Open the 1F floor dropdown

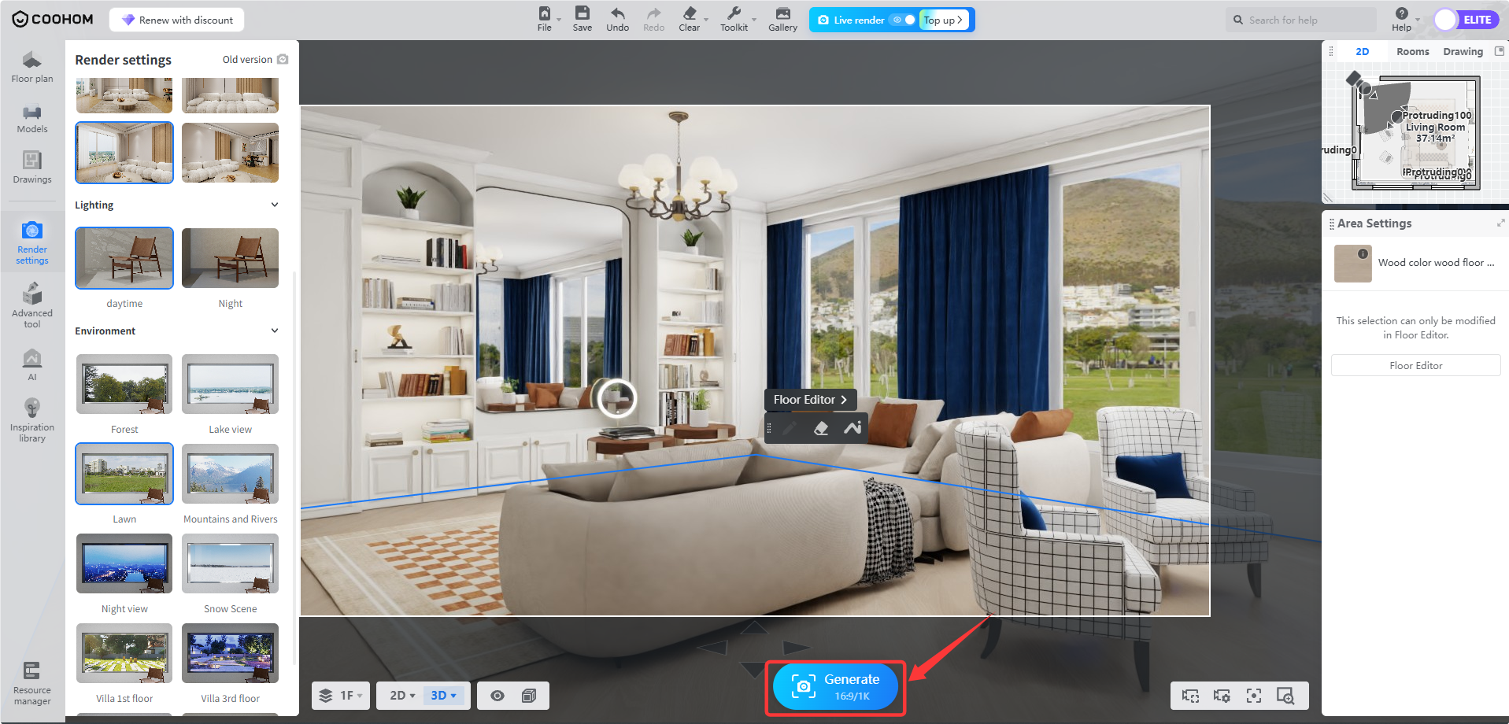click(342, 696)
